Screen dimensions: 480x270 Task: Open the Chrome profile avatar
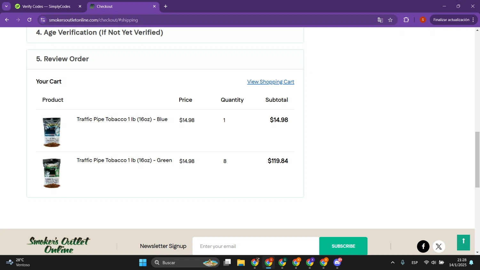tap(423, 20)
